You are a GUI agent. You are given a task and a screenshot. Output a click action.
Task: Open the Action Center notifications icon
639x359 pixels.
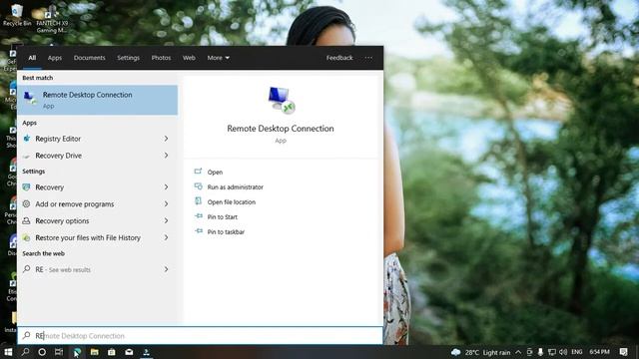[623, 352]
